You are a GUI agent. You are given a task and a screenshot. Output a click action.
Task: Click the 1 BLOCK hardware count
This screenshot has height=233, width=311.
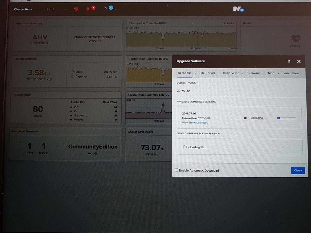point(44,149)
